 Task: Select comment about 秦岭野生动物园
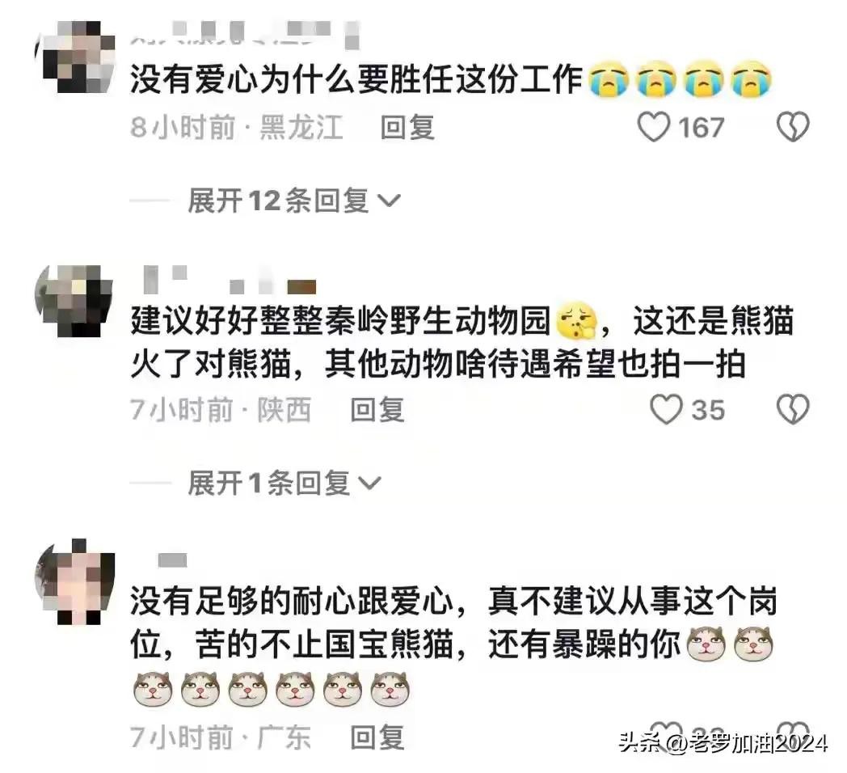[461, 342]
